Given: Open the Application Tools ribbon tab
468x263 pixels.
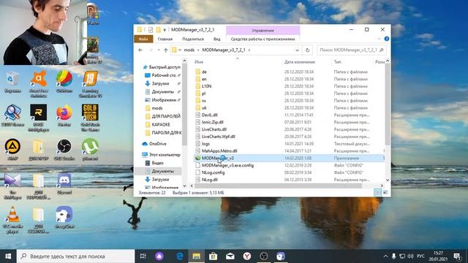Looking at the screenshot, I should [263, 39].
